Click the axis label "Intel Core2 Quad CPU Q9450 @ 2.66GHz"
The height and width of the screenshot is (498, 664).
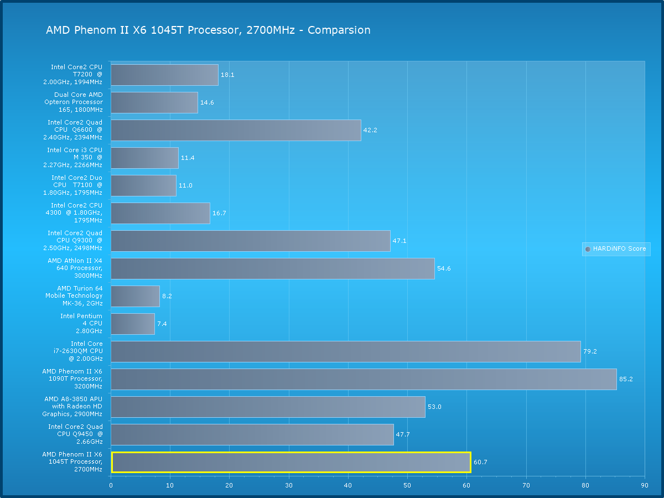[75, 434]
